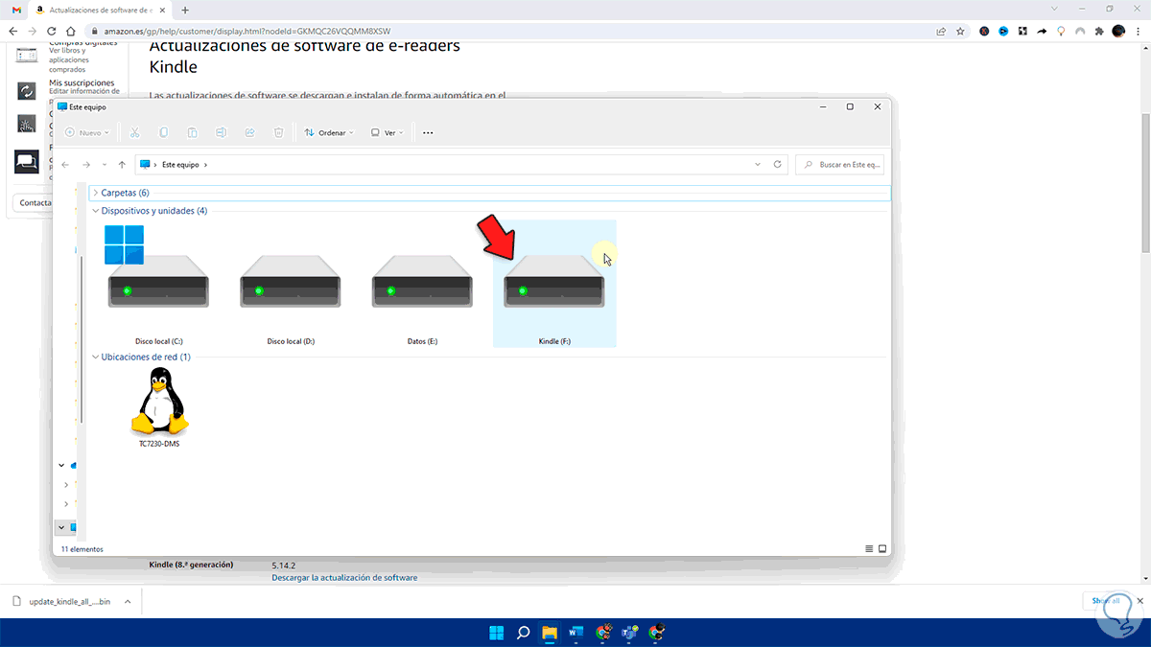Open Disco local (C:) drive

pos(158,284)
